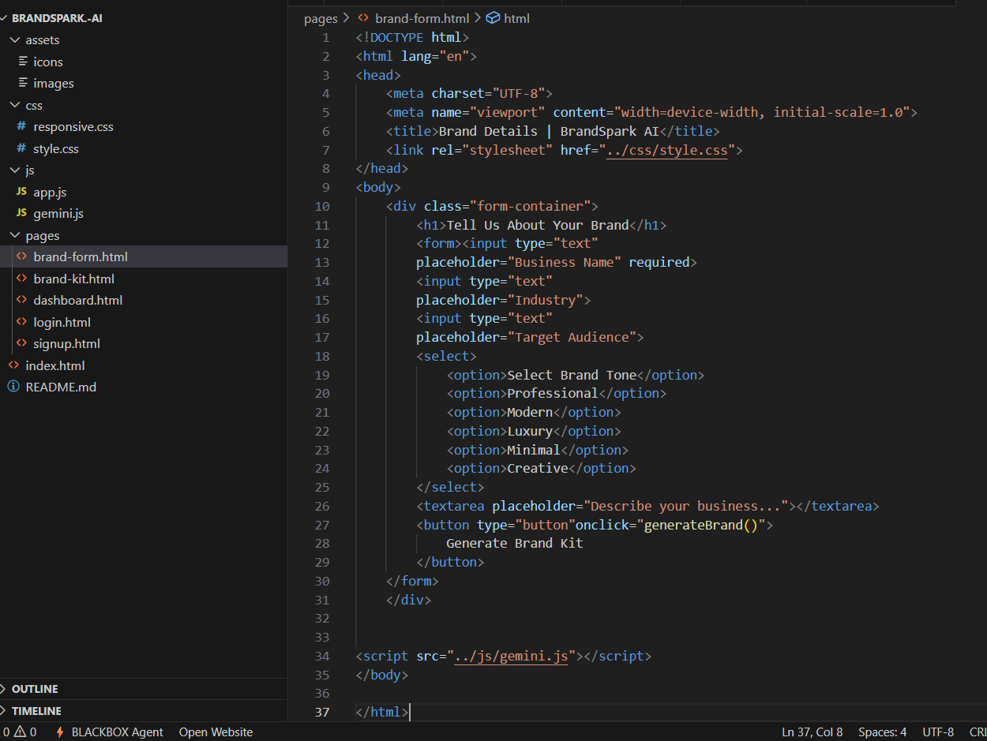Follow the ../js/gemini.js script link
Image resolution: width=987 pixels, height=741 pixels.
[511, 657]
